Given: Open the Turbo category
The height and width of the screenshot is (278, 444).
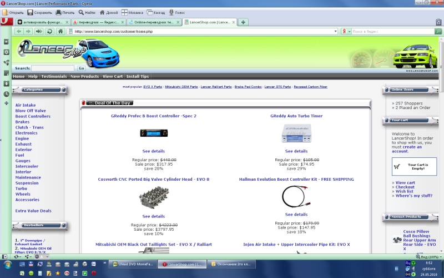Looking at the screenshot, I should coord(21,188).
